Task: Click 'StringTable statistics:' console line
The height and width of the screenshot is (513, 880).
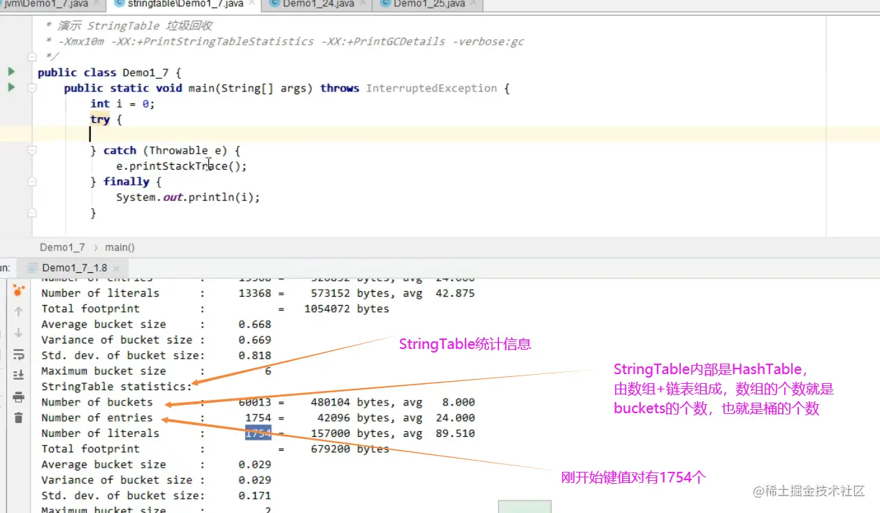Action: point(116,386)
